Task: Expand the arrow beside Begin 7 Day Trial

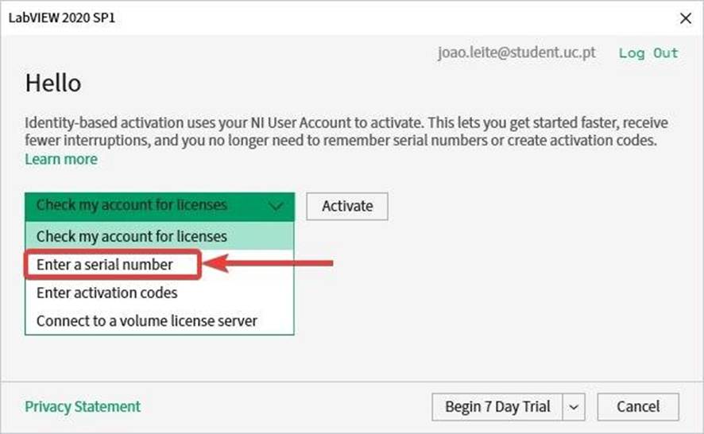Action: tap(574, 407)
